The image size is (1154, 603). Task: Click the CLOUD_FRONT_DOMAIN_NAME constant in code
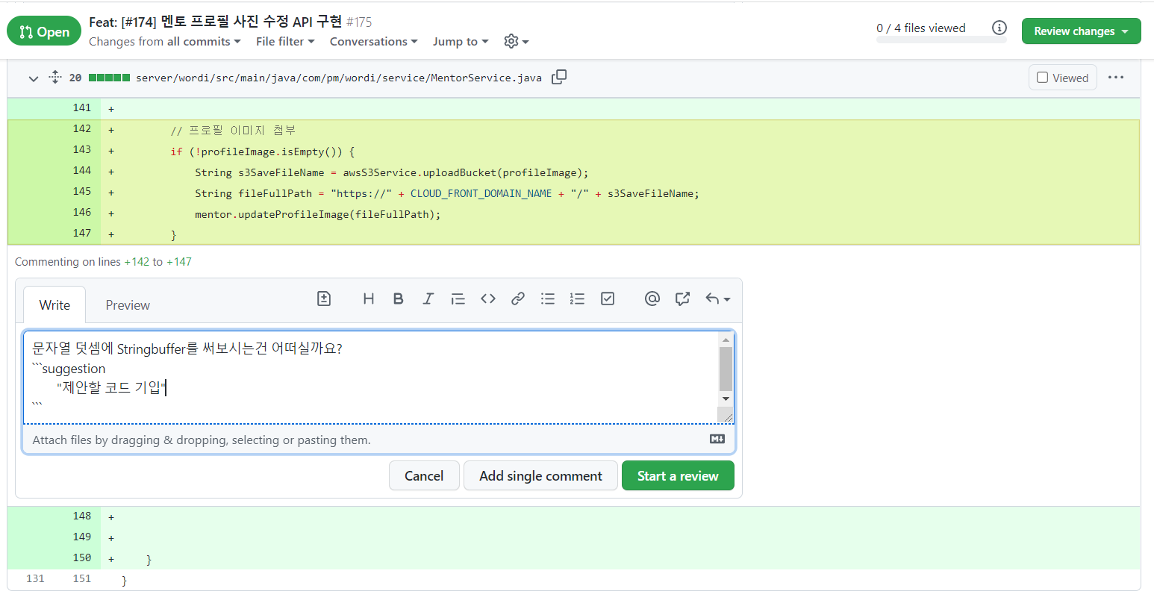[x=481, y=193]
